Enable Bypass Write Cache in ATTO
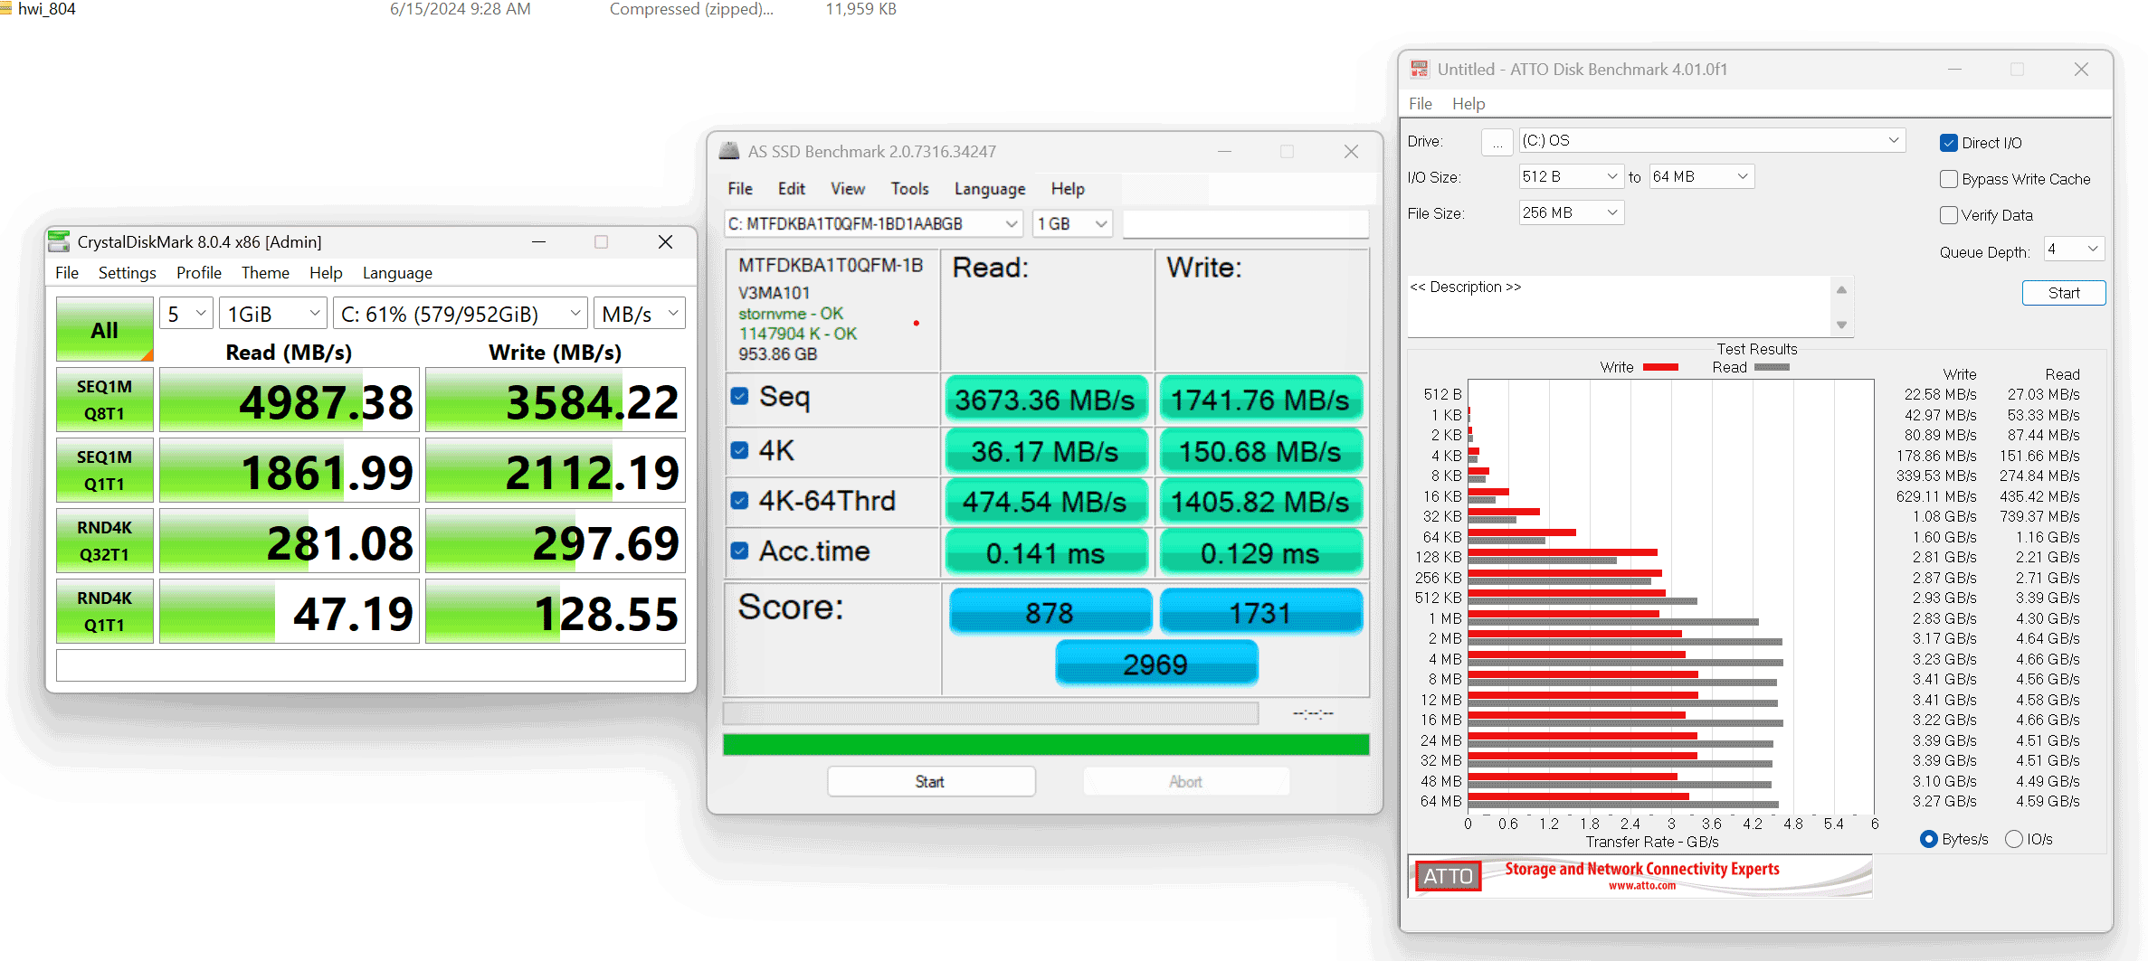The width and height of the screenshot is (2148, 961). coord(1948,179)
